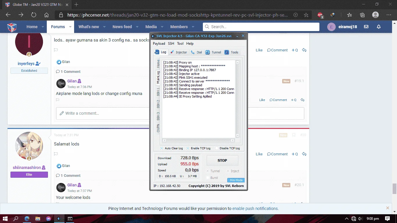
Task: Open the browser favorites list icon
Action: click(350, 15)
